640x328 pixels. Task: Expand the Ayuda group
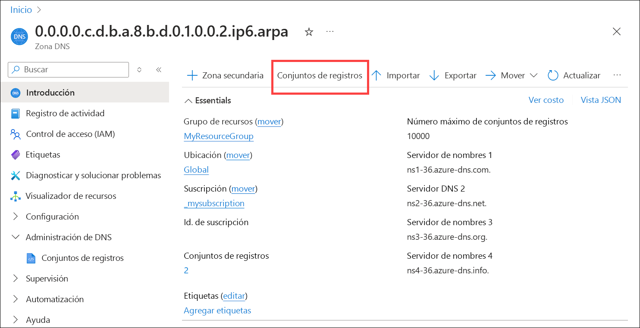pos(16,320)
